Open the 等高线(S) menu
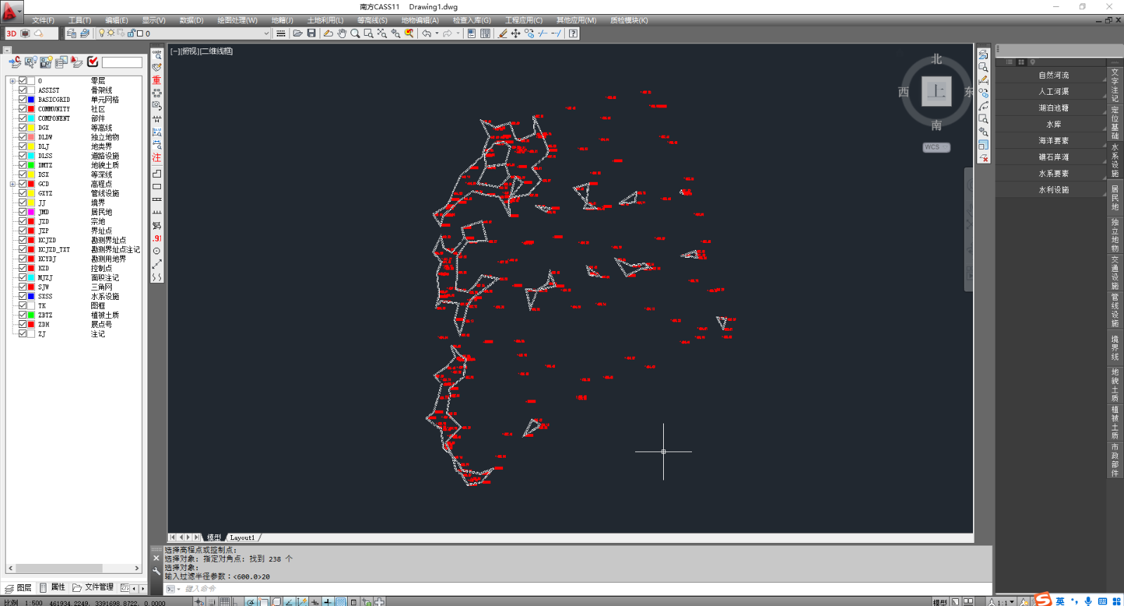This screenshot has height=606, width=1124. pos(372,20)
